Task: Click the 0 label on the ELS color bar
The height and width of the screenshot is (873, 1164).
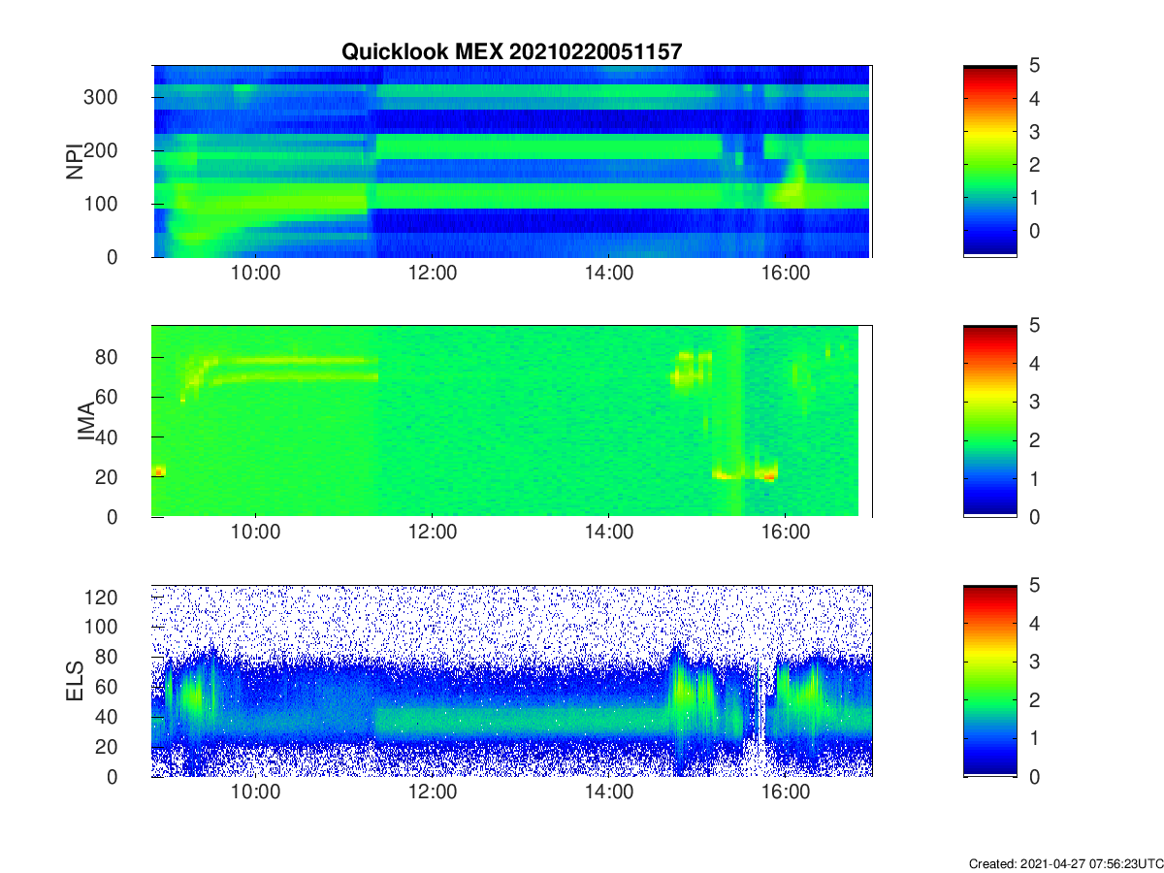Action: (x=1034, y=777)
